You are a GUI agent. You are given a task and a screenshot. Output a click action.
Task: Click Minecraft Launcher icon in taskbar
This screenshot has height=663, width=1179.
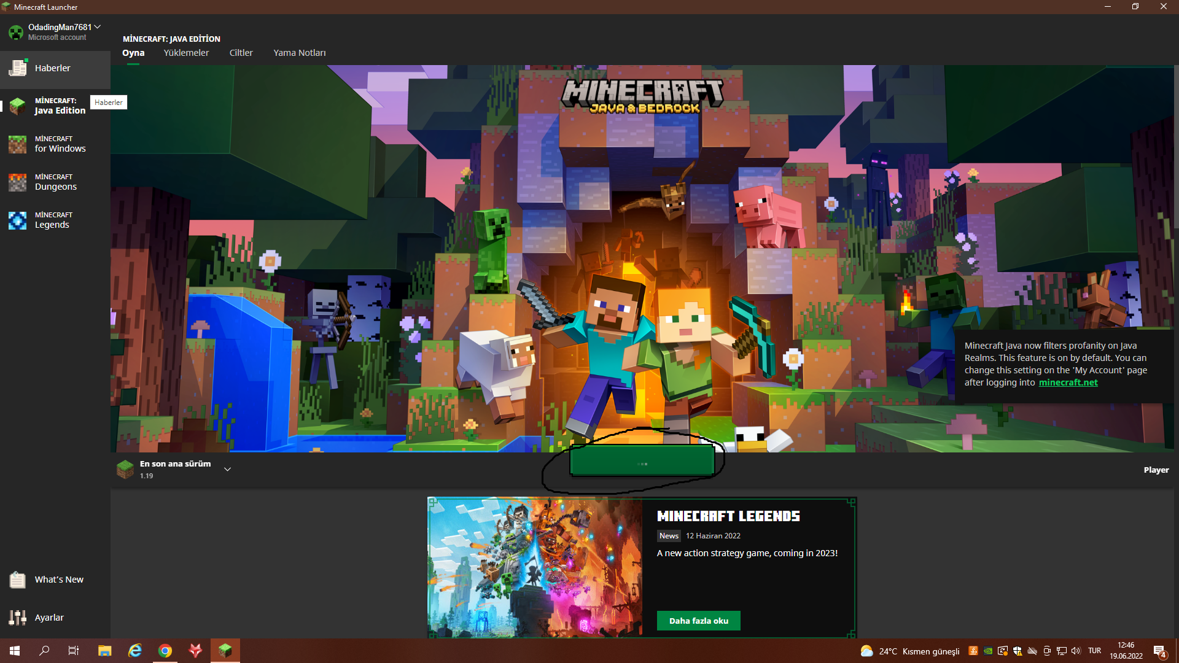click(x=225, y=651)
